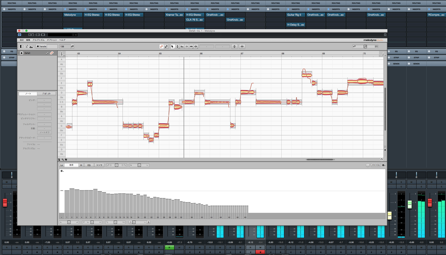
Task: Click the ノートオフ button in inspector
Action: 45,132
